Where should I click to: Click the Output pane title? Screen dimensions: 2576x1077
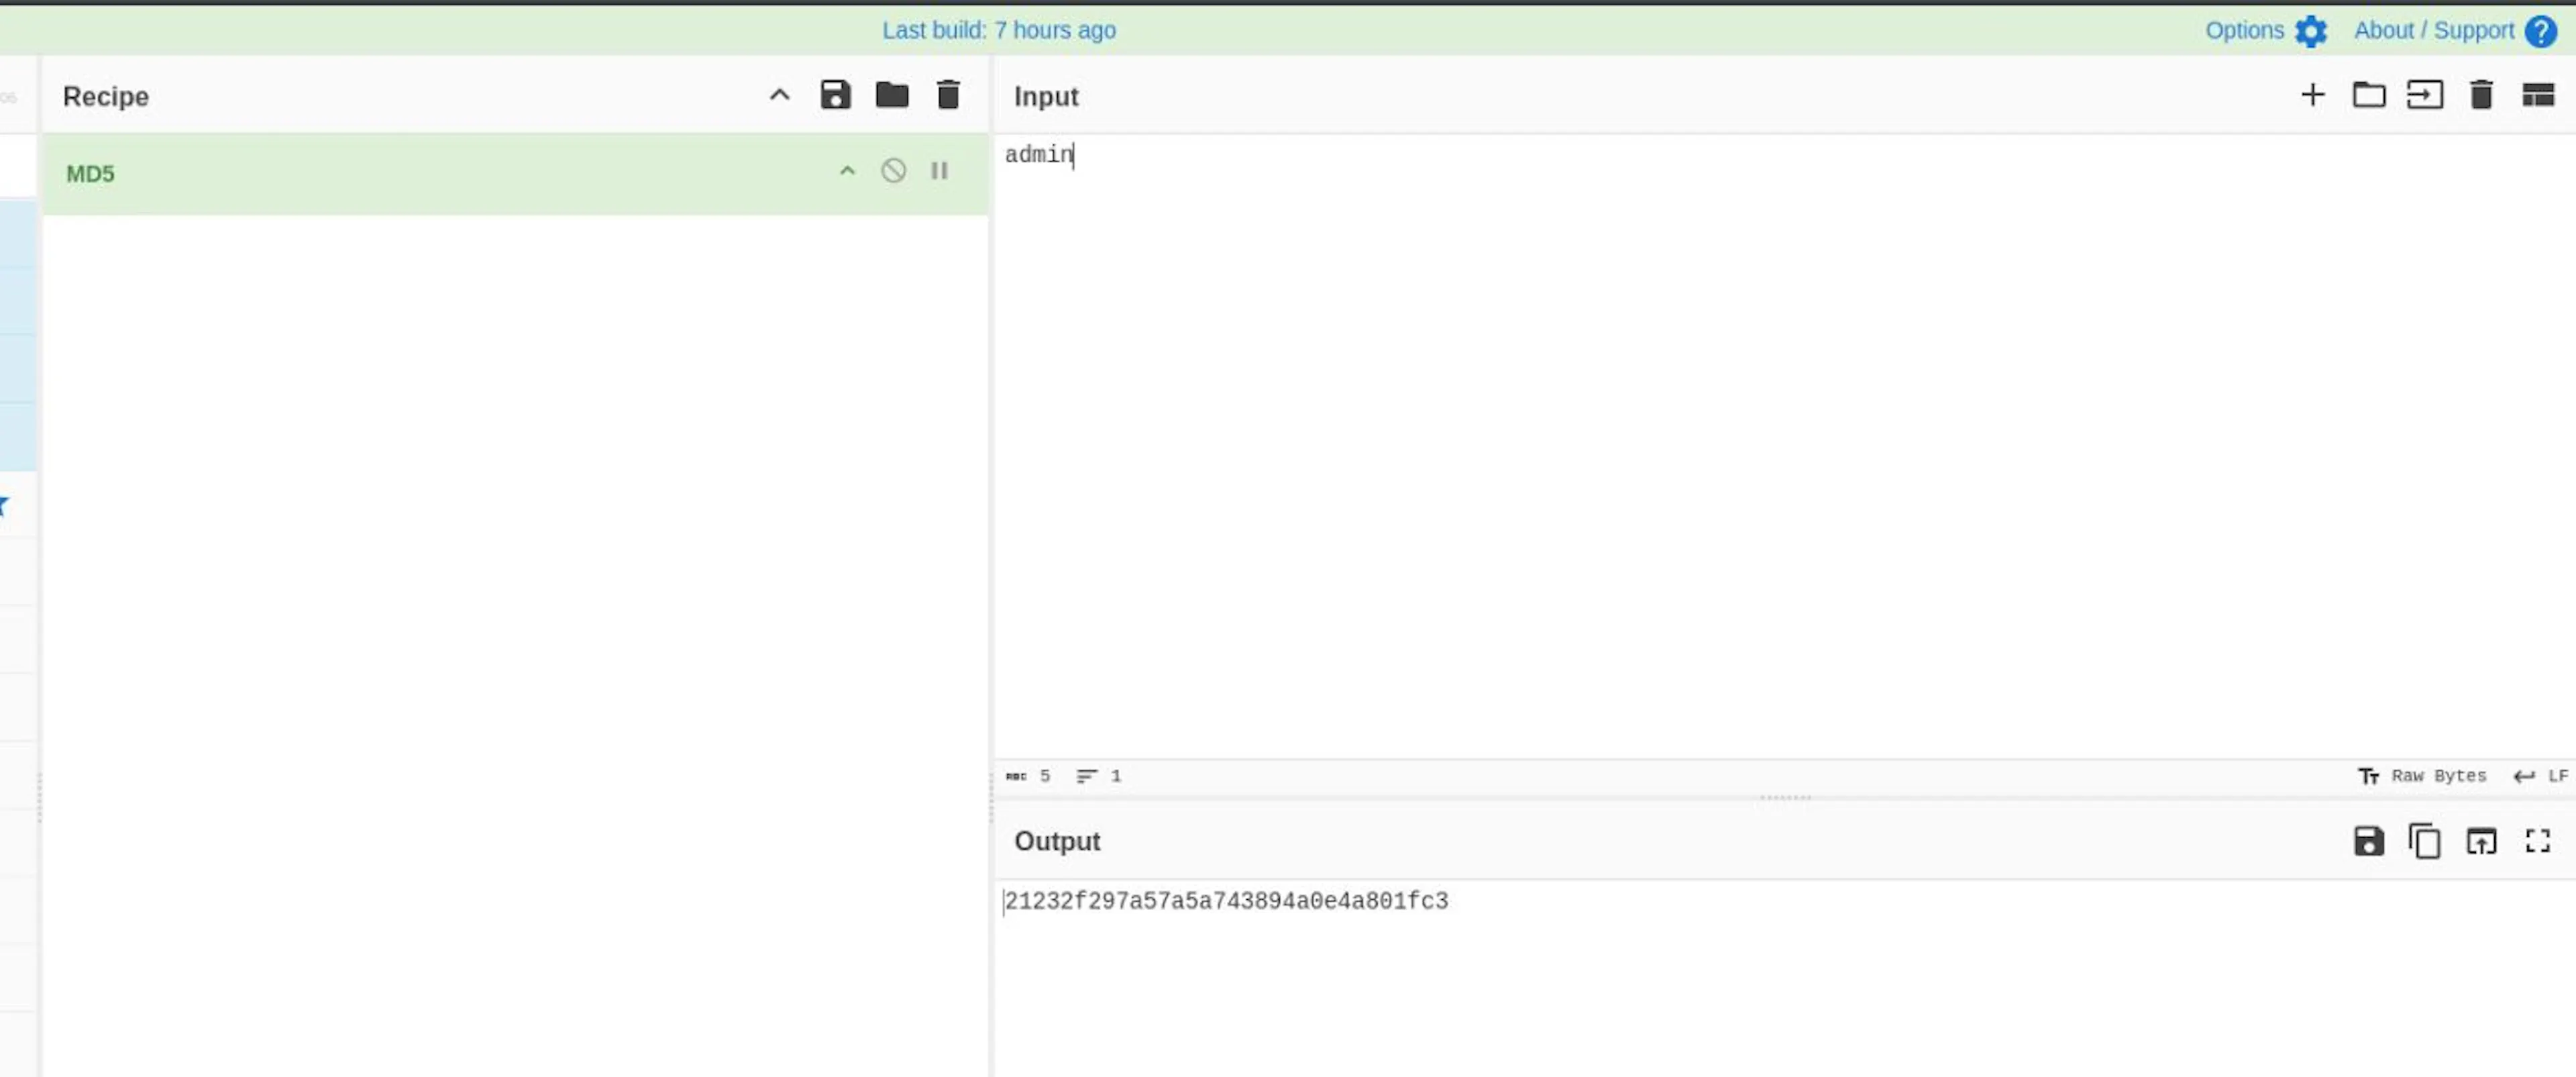point(1057,841)
